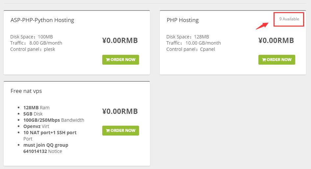Click the Disk Space 100MB line
The image size is (311, 169).
click(x=32, y=37)
